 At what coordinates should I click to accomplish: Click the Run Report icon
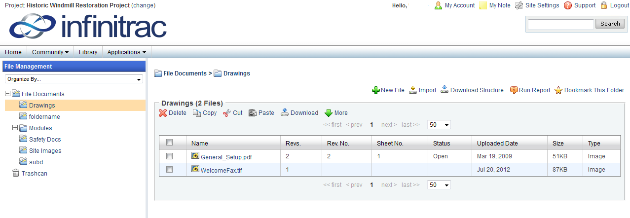click(514, 90)
